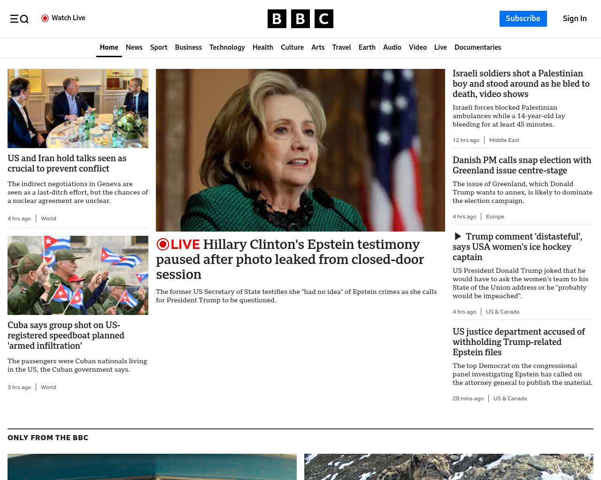Open the Europe category tag

[495, 217]
